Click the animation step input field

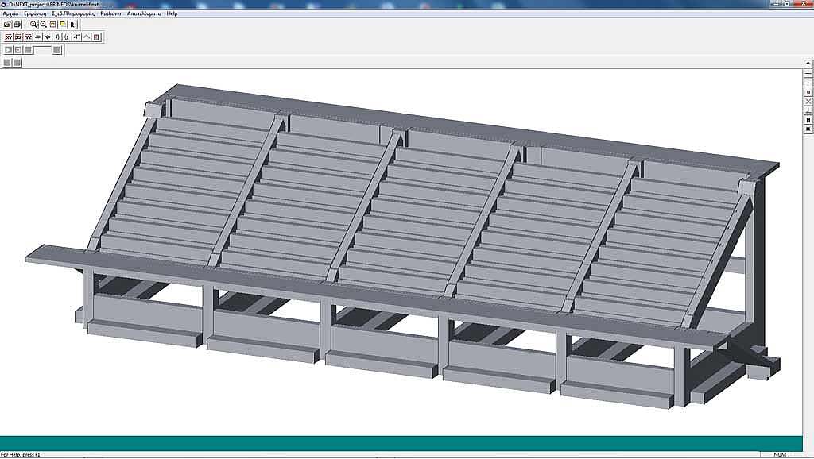43,50
